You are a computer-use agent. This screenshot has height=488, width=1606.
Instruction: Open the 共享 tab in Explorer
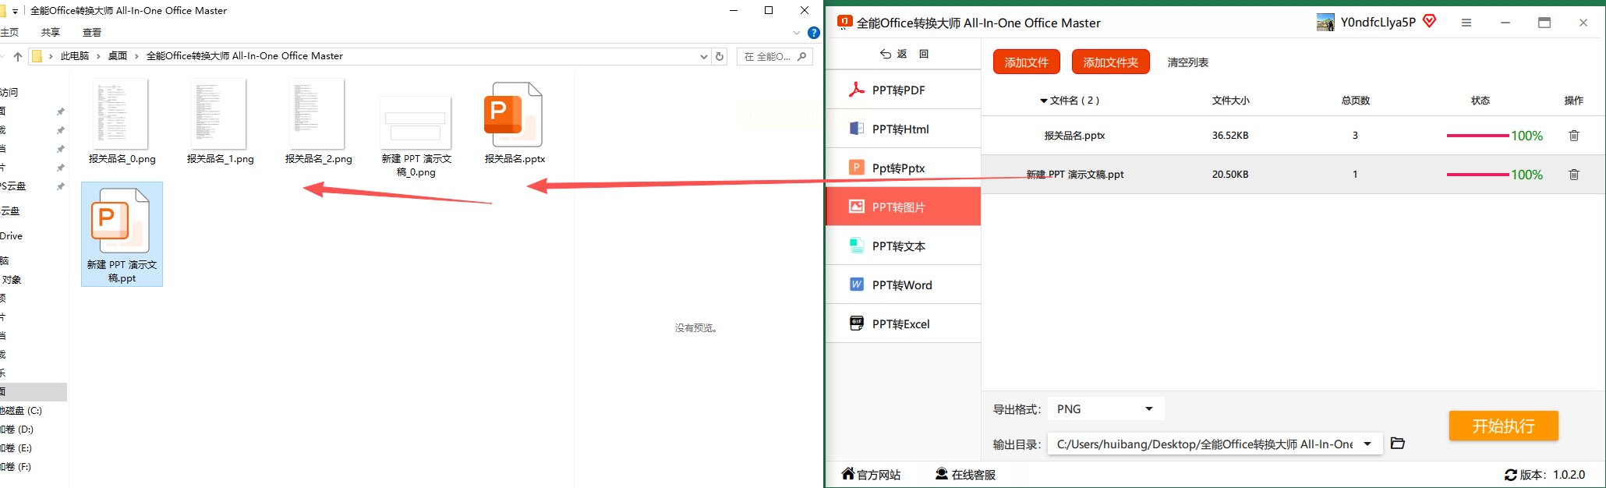point(51,32)
